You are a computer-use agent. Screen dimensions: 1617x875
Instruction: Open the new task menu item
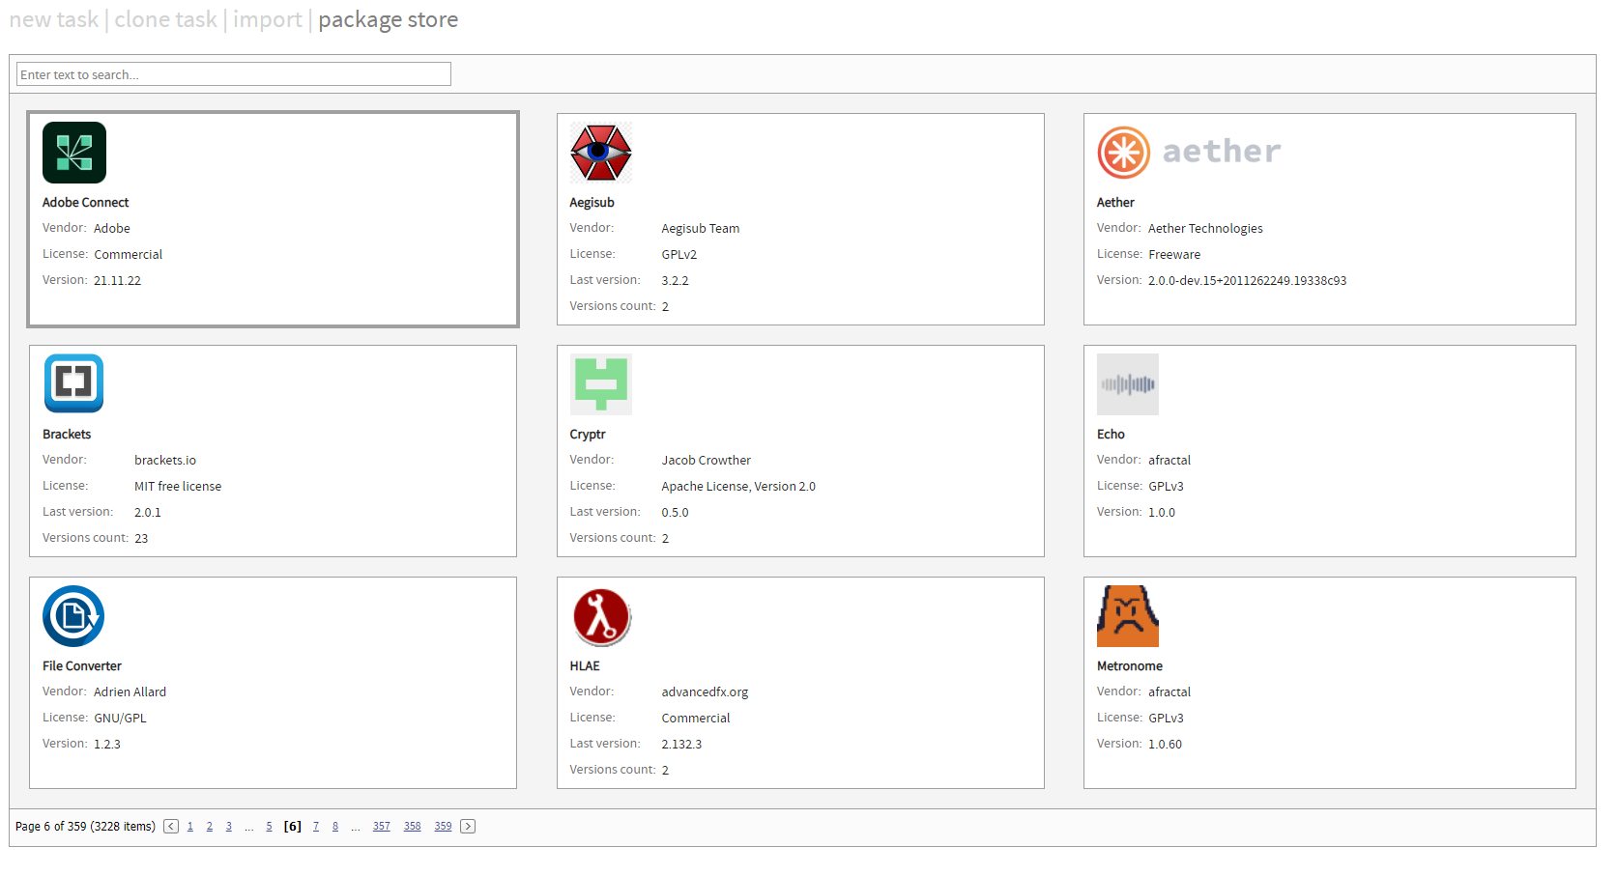coord(53,19)
